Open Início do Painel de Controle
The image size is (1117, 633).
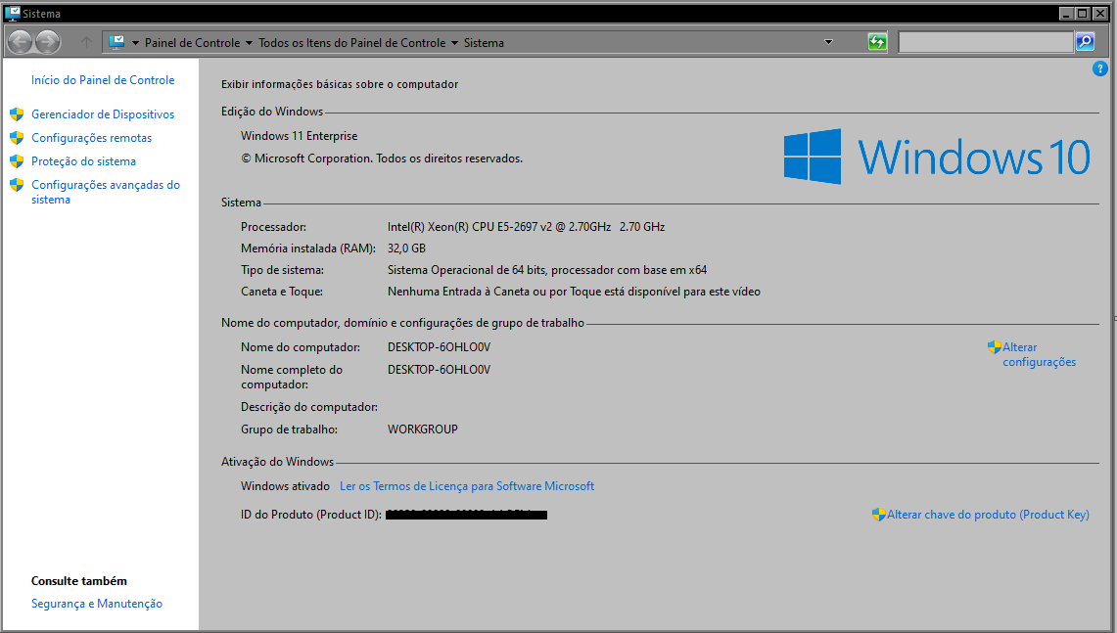[103, 80]
